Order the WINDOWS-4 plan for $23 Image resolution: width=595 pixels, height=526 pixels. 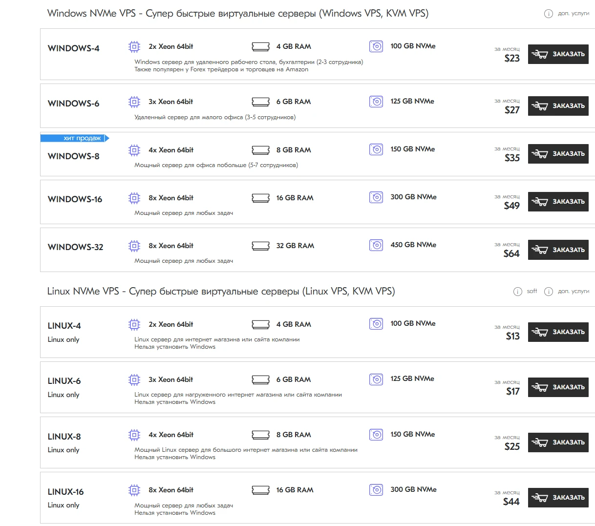tap(558, 54)
